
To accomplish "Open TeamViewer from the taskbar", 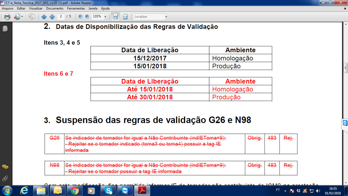I will pyautogui.click(x=125, y=191).
